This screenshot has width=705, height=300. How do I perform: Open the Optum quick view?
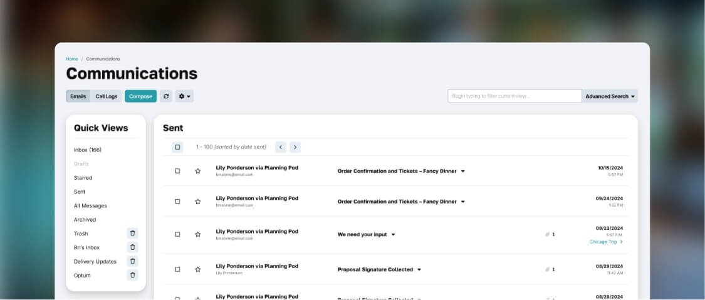tap(82, 276)
